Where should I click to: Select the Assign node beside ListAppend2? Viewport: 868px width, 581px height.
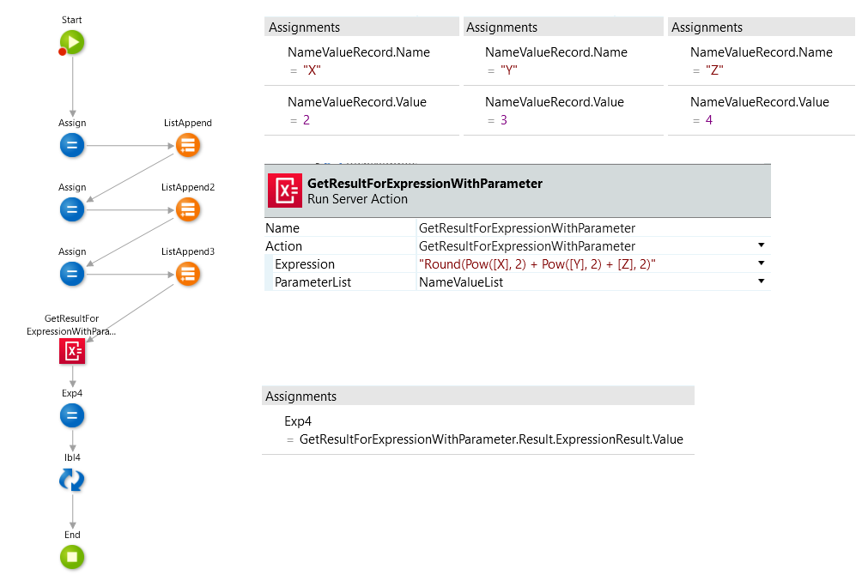72,209
